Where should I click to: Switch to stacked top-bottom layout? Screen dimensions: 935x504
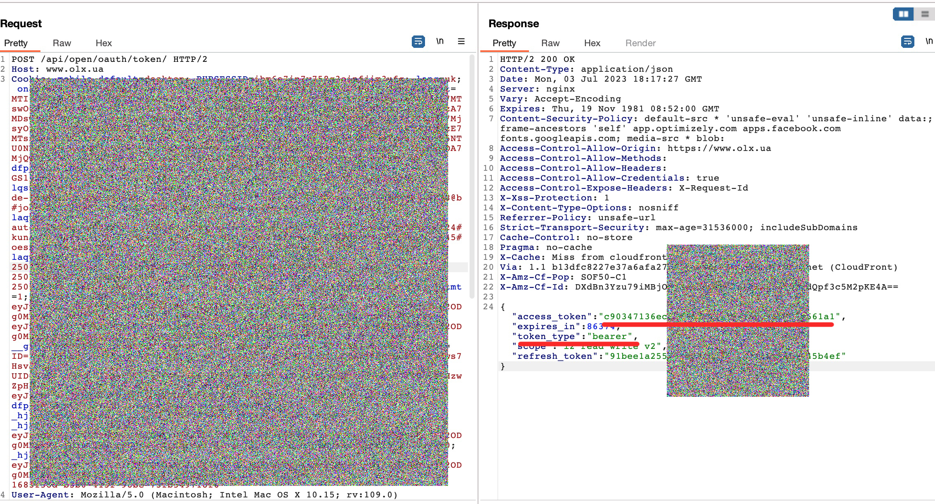click(x=925, y=14)
